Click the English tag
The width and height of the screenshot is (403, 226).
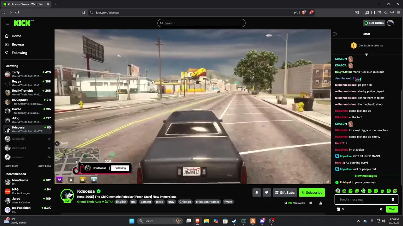pyautogui.click(x=121, y=202)
